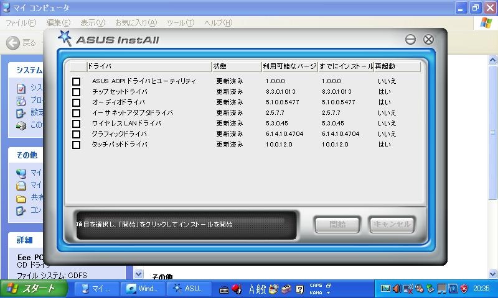498x298 pixels.
Task: Sort by 状態 column header
Action: coord(237,66)
